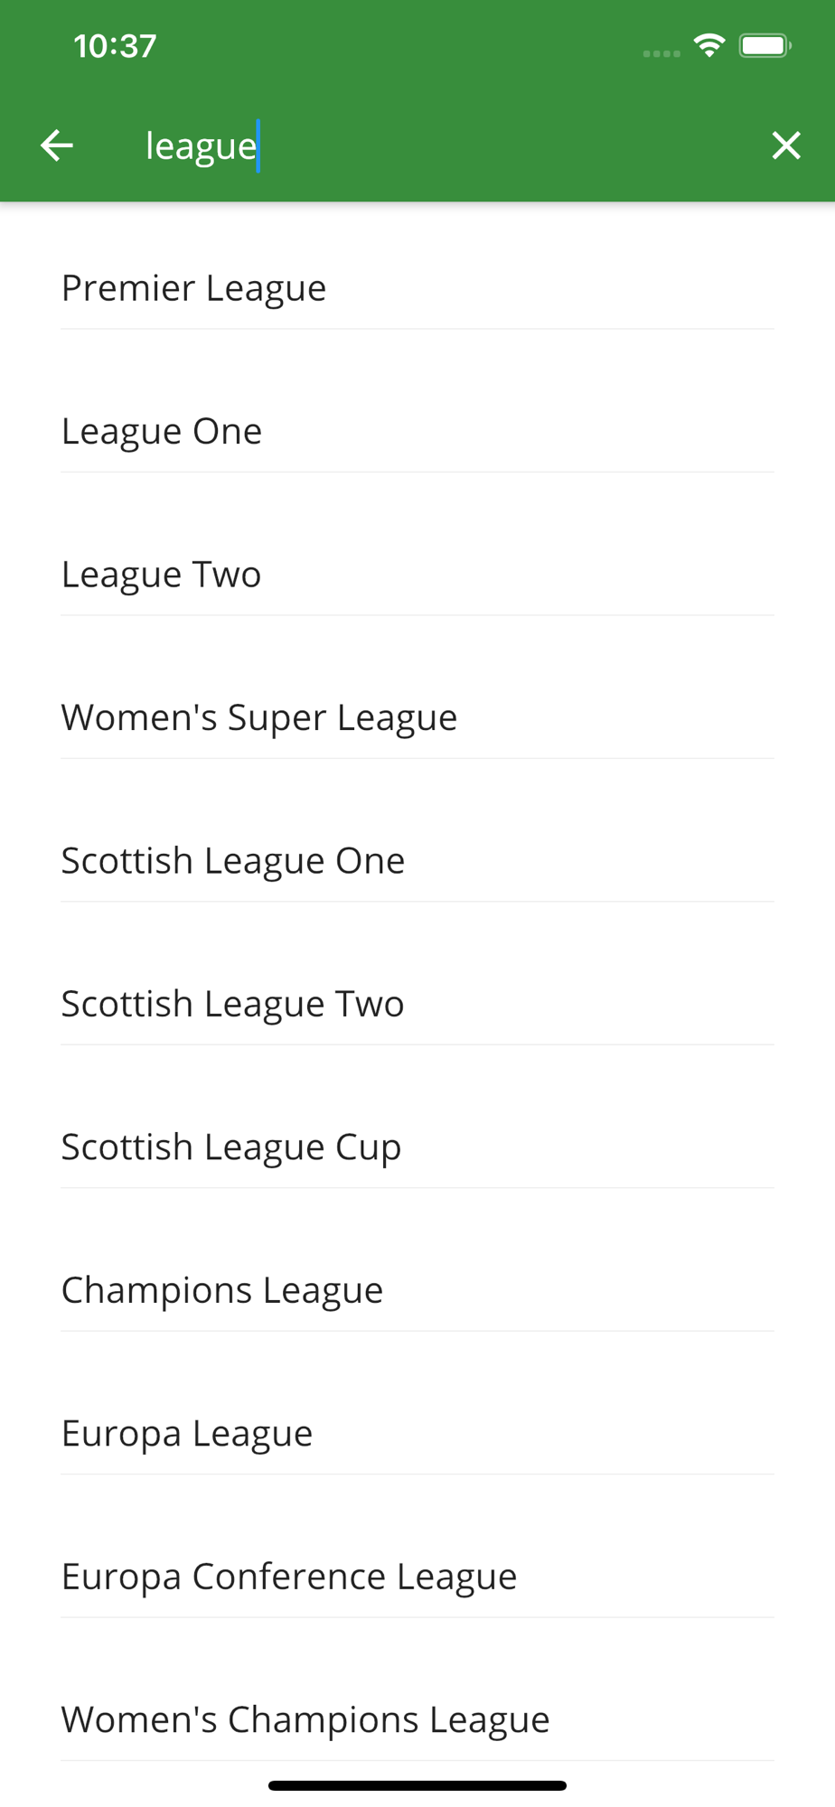Open League One result
Screen dimensions: 835x1807
click(x=417, y=432)
